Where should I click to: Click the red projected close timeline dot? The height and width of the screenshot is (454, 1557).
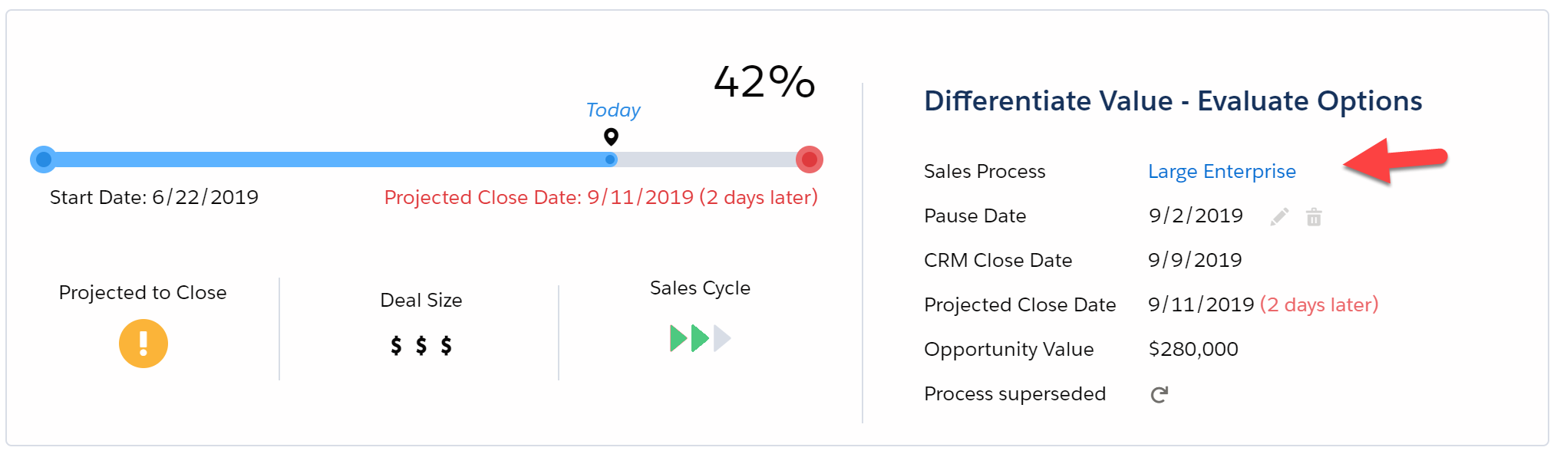click(810, 160)
